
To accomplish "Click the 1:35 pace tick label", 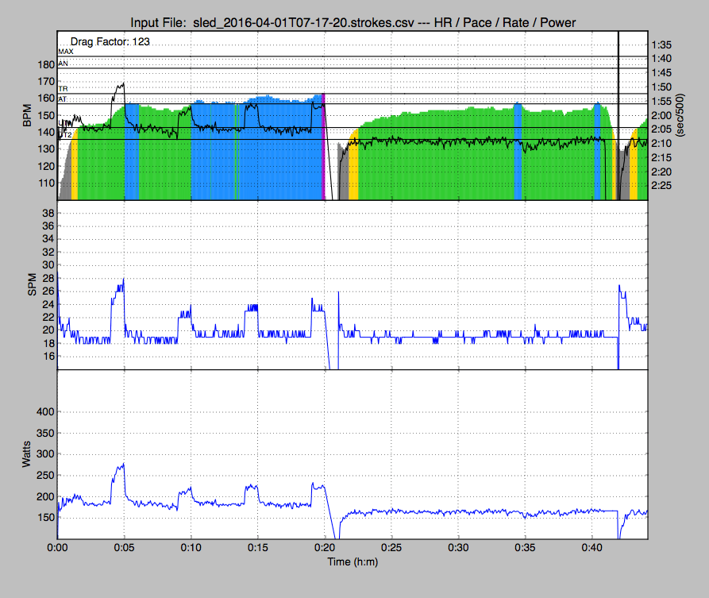I will [x=661, y=44].
